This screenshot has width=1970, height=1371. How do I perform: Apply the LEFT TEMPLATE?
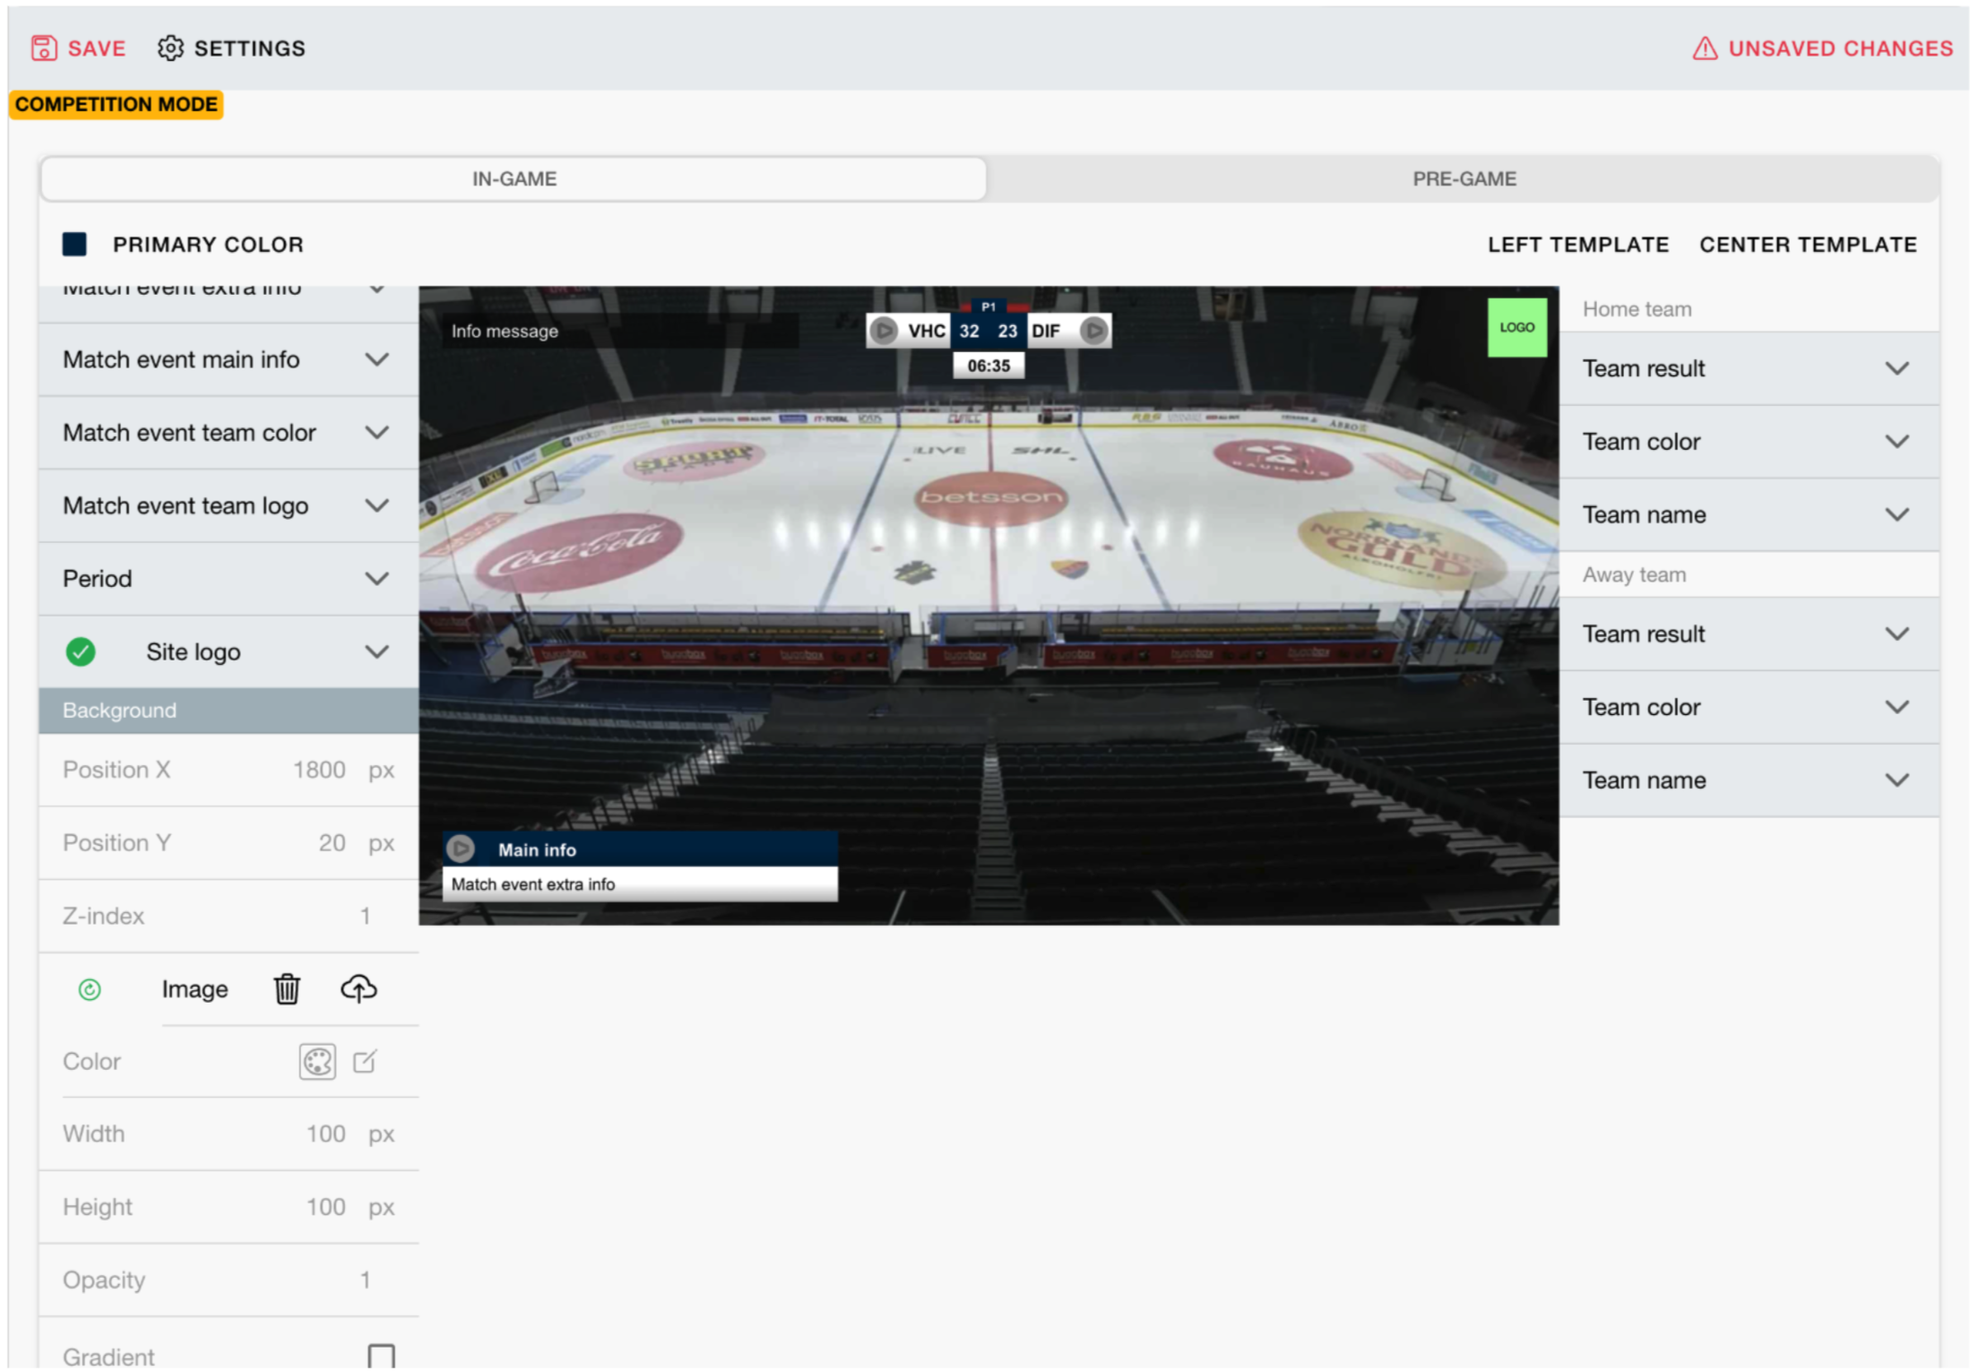1577,245
